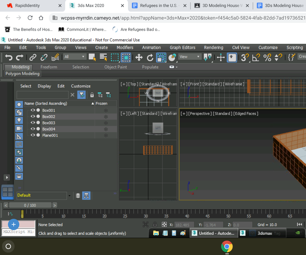Click the Undo arrow icon

pos(9,57)
